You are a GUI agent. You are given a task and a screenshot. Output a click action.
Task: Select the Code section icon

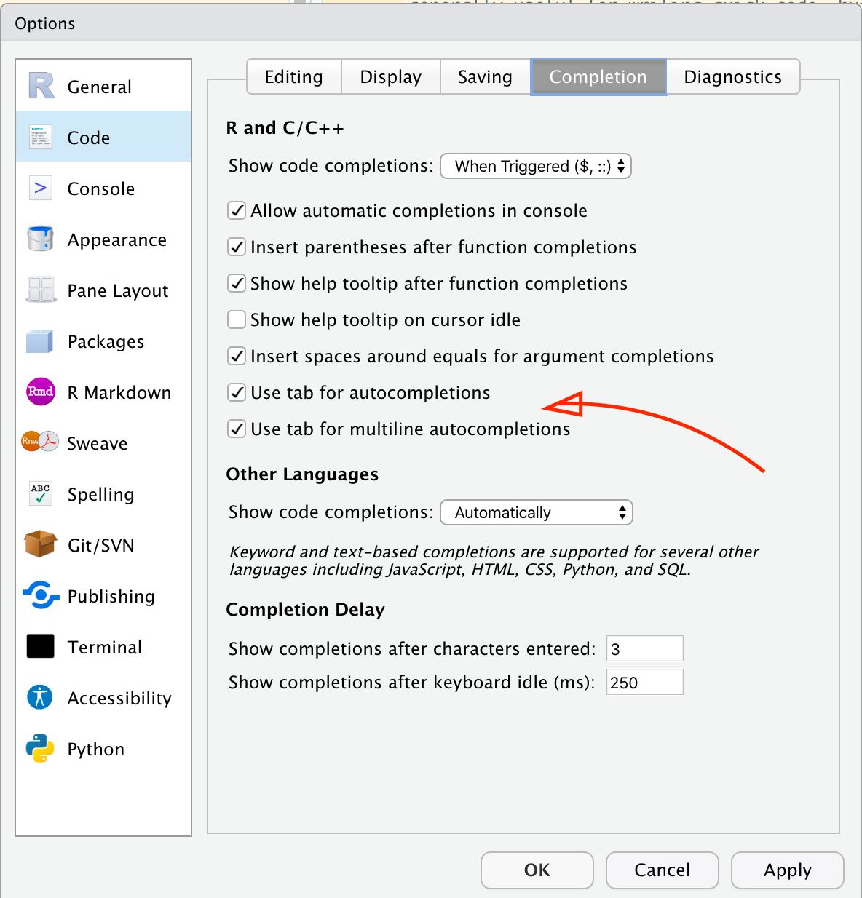point(41,137)
